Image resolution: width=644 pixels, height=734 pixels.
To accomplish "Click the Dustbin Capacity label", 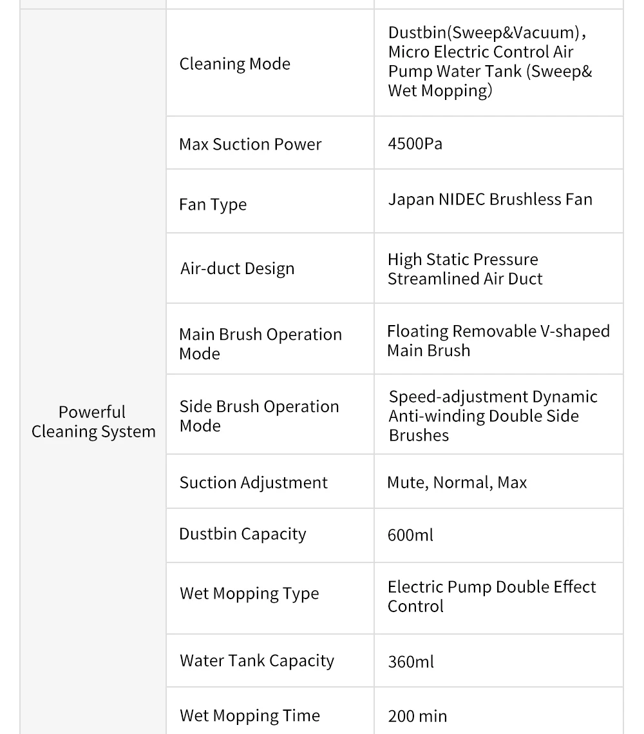I will [243, 534].
